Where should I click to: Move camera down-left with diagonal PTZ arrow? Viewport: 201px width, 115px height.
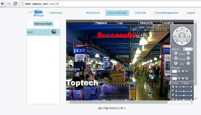177,41
